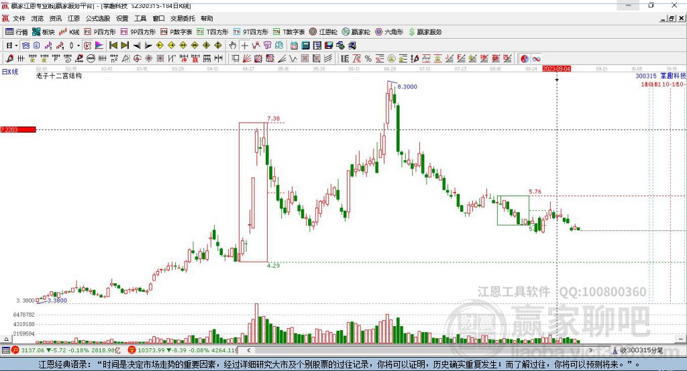Click the red 2023-09-04 date marker
The image size is (687, 371).
556,69
